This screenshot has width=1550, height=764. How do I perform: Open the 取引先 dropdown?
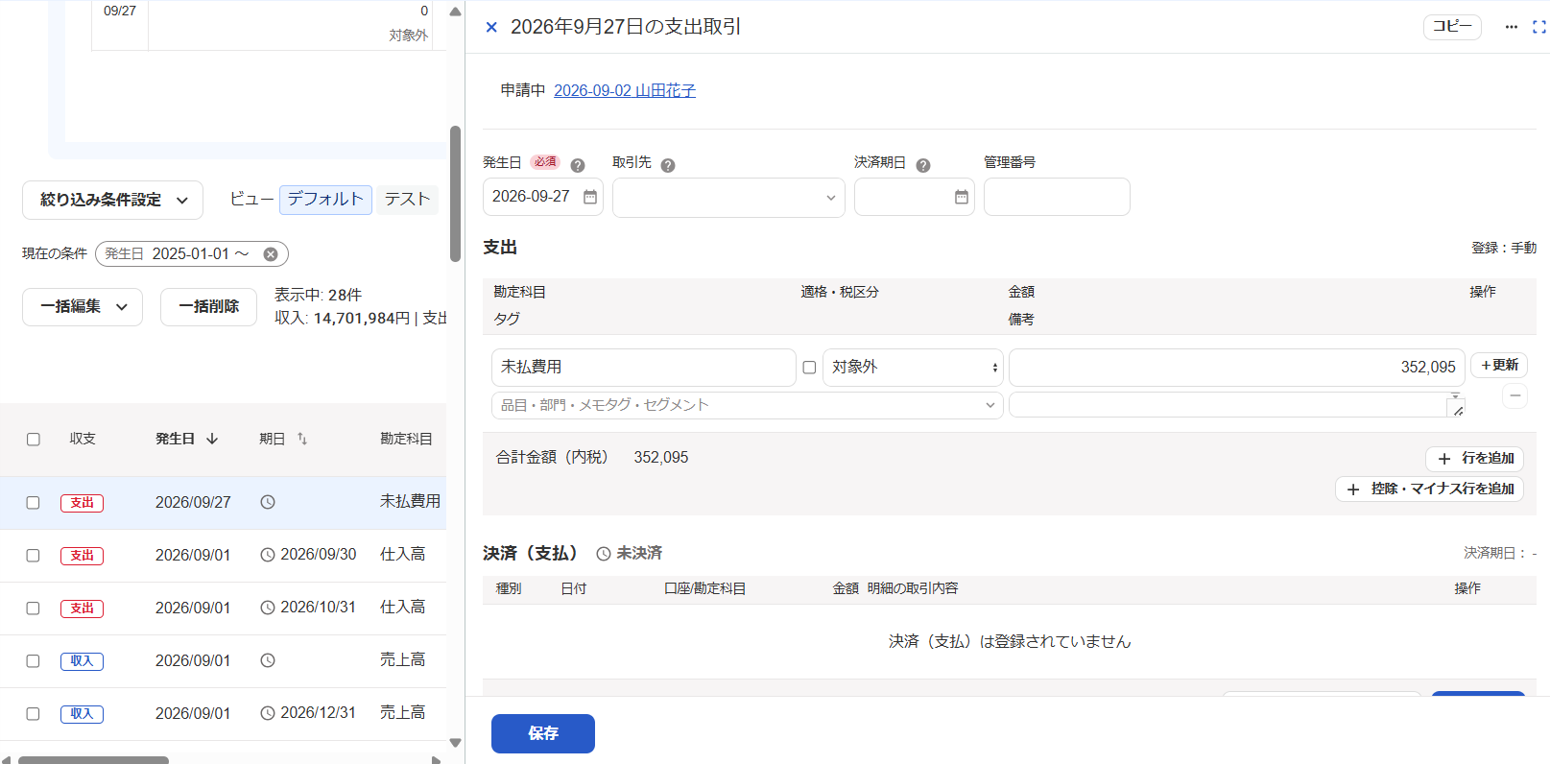(728, 198)
